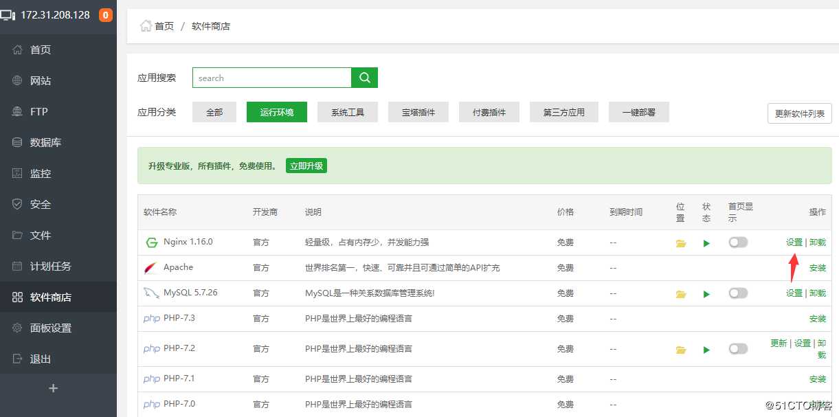This screenshot has height=417, width=839.
Task: Click 安装 link for PHP-7.3
Action: [818, 319]
